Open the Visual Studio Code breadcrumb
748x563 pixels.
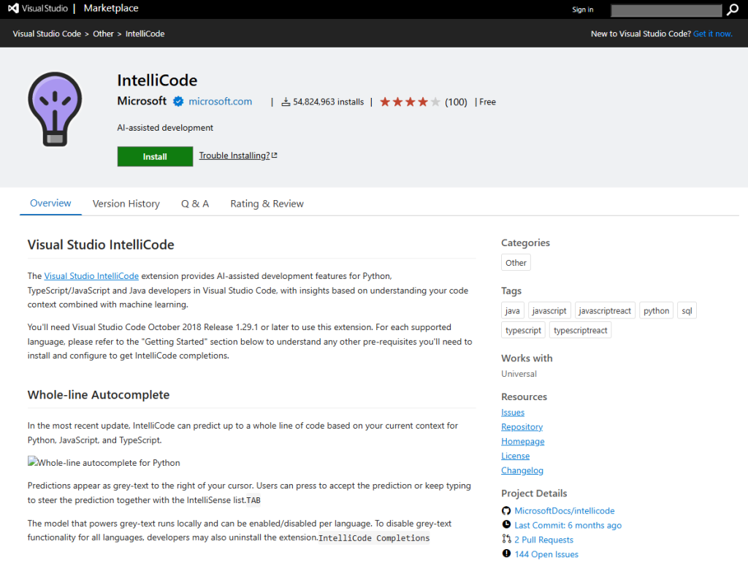pyautogui.click(x=47, y=34)
